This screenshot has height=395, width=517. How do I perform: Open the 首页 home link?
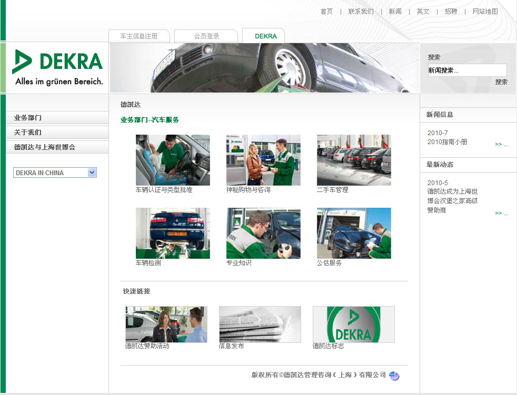pyautogui.click(x=326, y=12)
